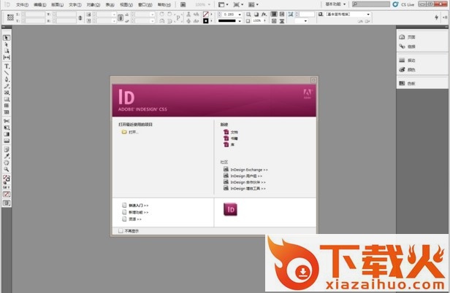Select the Scissors tool
Image resolution: width=450 pixels, height=293 pixels.
(7, 120)
